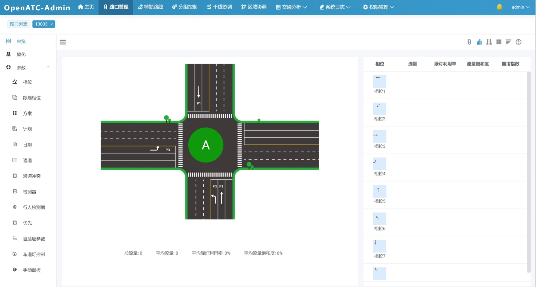
Task: Click the phase list vertical scrollbar
Action: (x=528, y=172)
